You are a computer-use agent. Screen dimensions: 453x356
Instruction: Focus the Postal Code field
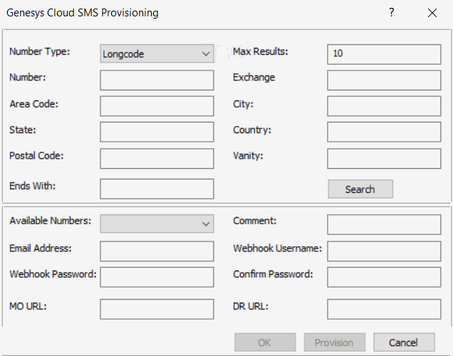[x=157, y=158]
